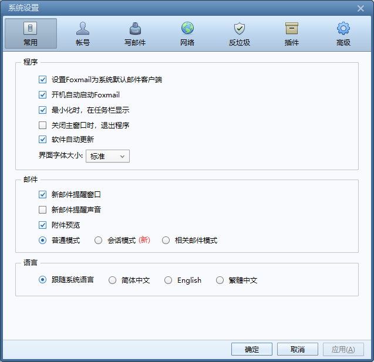The width and height of the screenshot is (374, 362).
Task: Enable 关闭主窗口时，退出程序 checkbox
Action: 42,126
